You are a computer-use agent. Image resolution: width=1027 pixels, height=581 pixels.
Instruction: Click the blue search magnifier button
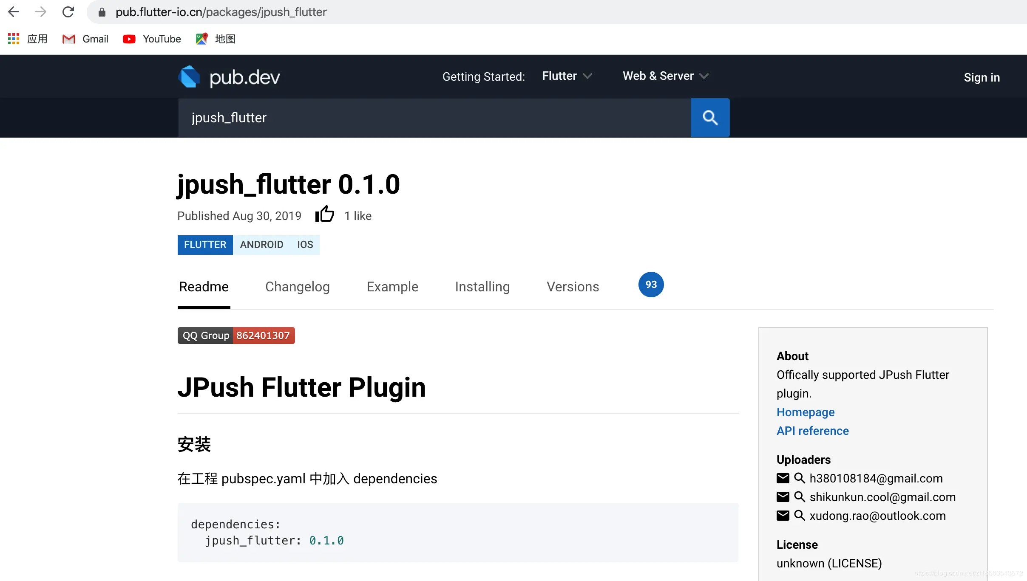click(x=710, y=118)
